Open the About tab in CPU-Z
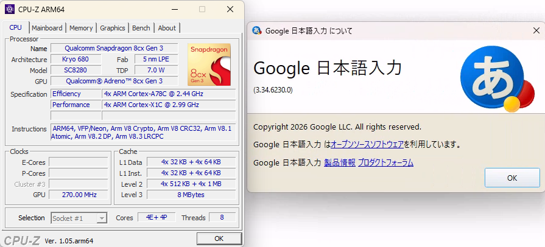545x247 pixels. [x=167, y=28]
